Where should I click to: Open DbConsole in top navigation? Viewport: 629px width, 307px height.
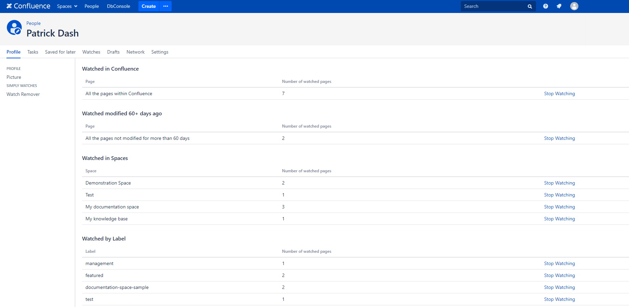[x=119, y=6]
